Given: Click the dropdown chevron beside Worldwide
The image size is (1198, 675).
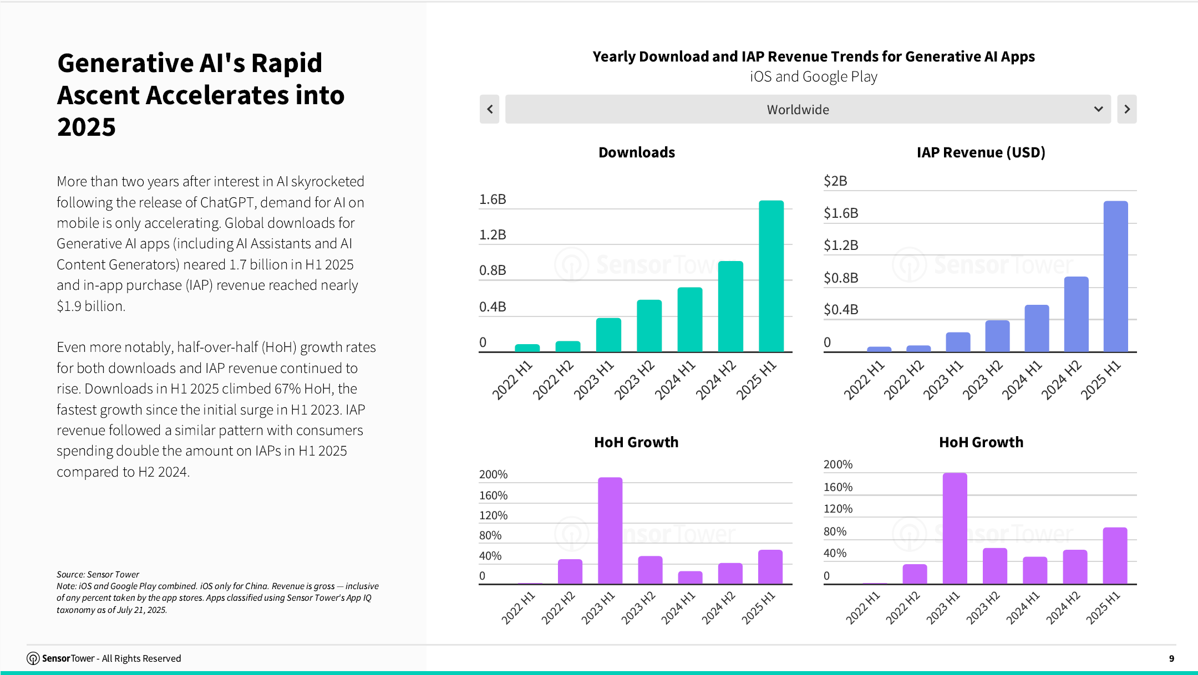Looking at the screenshot, I should (x=1098, y=109).
